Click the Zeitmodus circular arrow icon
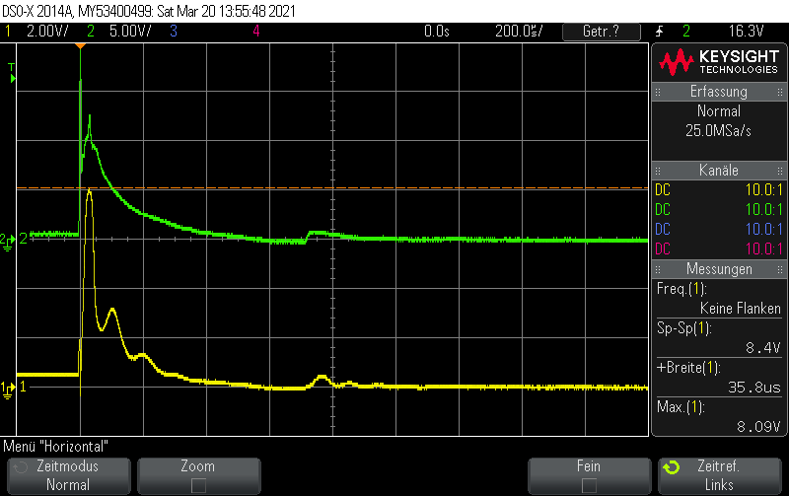 [x=20, y=467]
